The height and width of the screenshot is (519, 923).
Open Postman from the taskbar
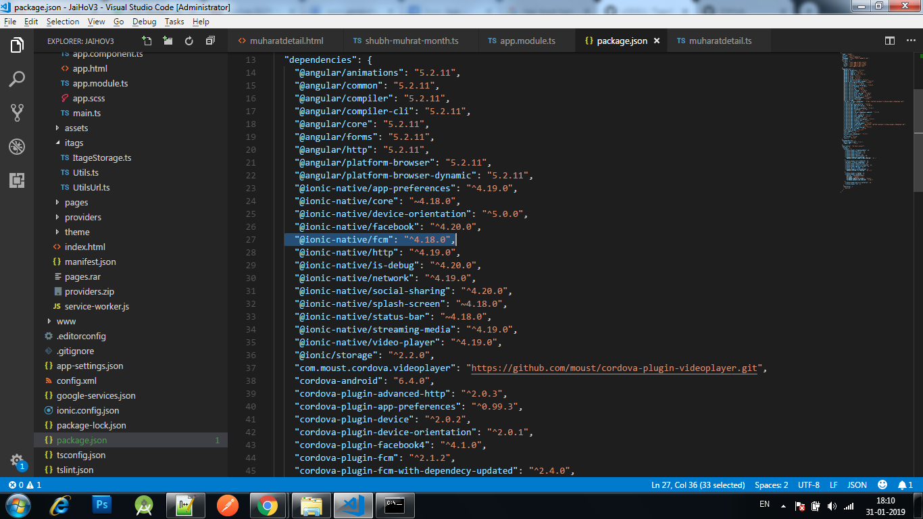coord(228,505)
